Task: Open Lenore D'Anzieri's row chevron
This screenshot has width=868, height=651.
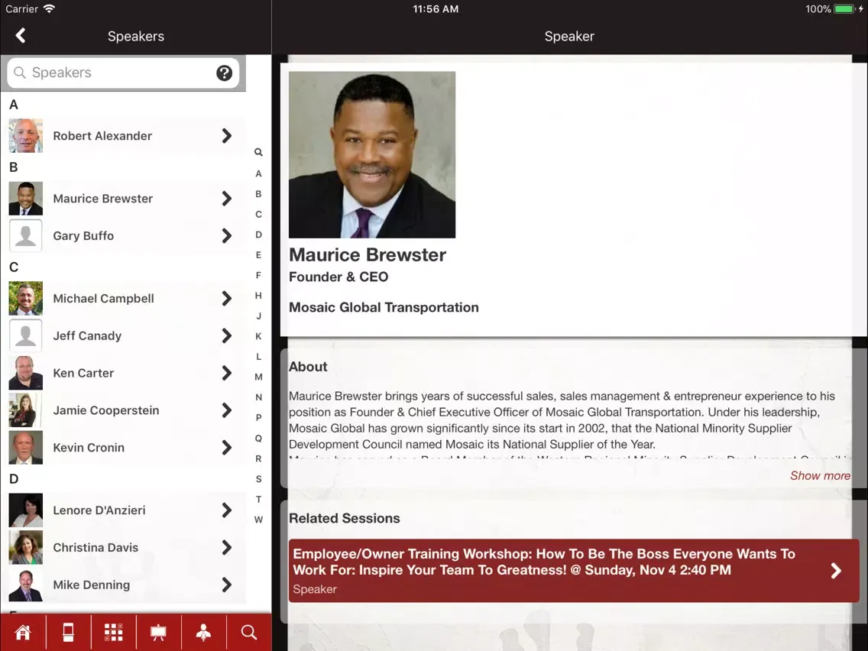Action: point(226,510)
